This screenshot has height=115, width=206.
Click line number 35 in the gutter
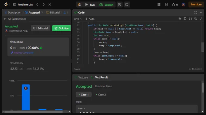click(78, 39)
